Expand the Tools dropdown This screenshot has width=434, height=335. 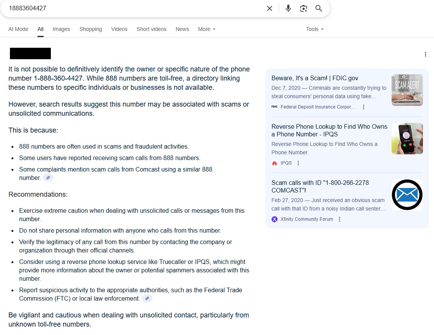coord(315,29)
